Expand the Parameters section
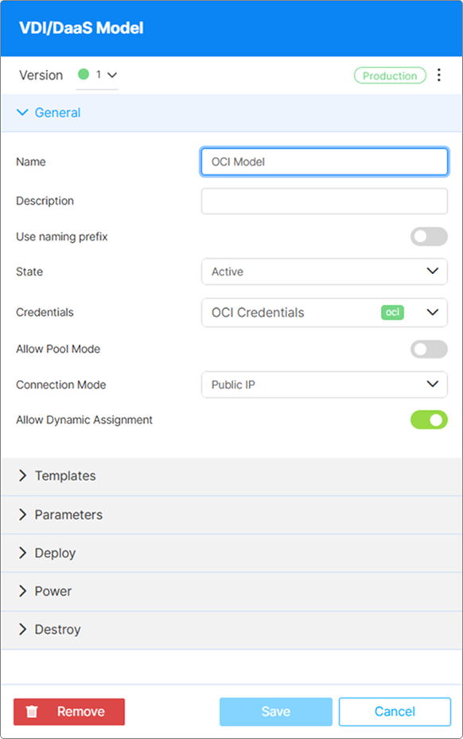Image resolution: width=463 pixels, height=739 pixels. (x=231, y=514)
